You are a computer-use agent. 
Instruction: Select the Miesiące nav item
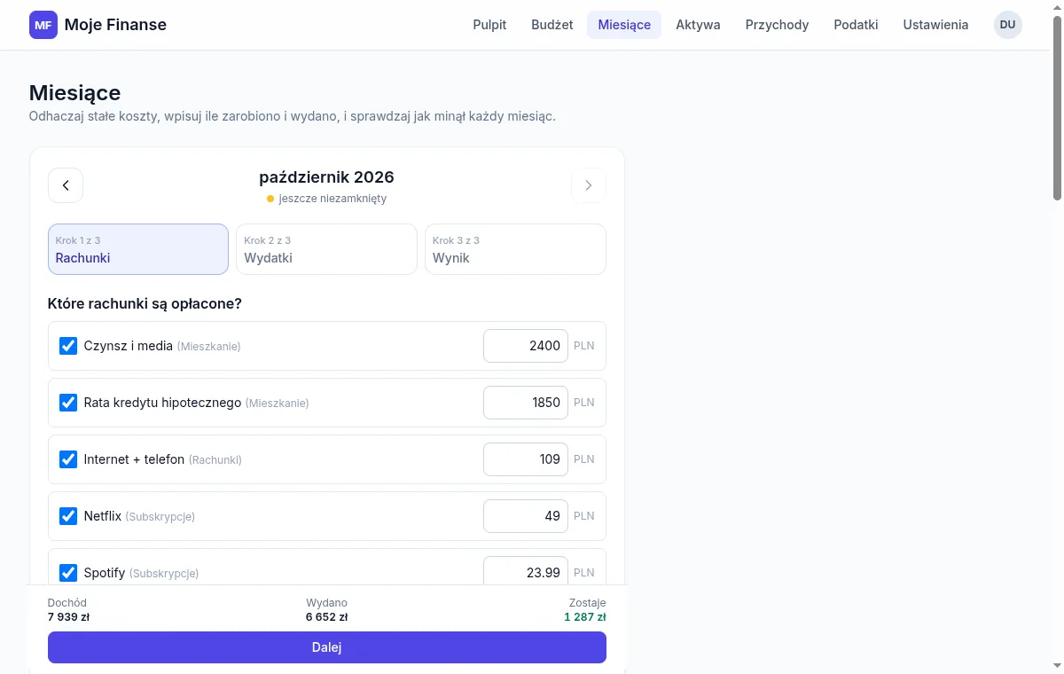(624, 25)
